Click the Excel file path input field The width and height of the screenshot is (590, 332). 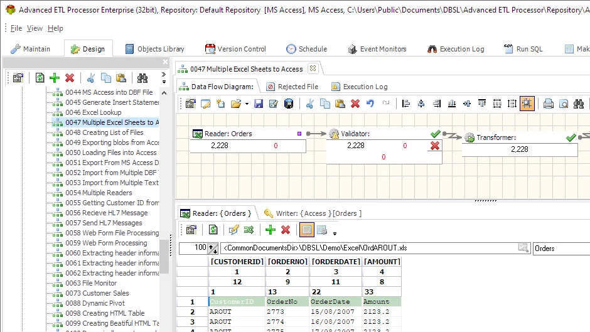coord(370,248)
